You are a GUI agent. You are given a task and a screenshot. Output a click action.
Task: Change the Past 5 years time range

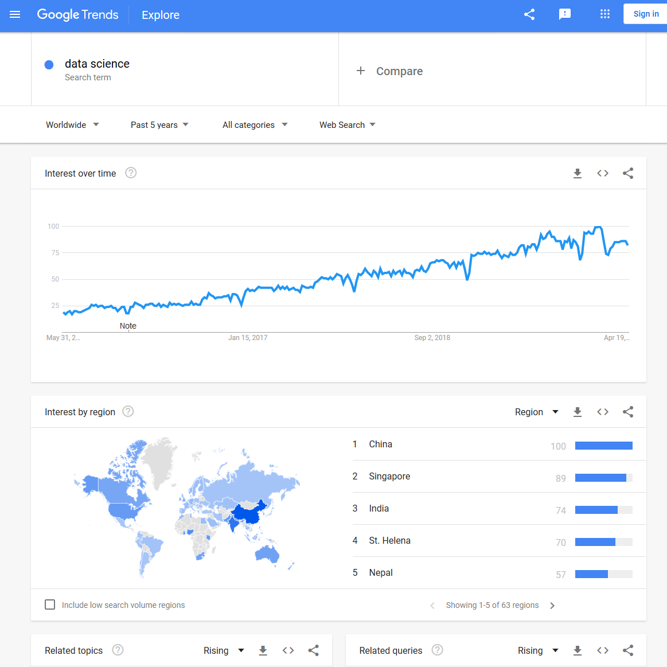(159, 124)
